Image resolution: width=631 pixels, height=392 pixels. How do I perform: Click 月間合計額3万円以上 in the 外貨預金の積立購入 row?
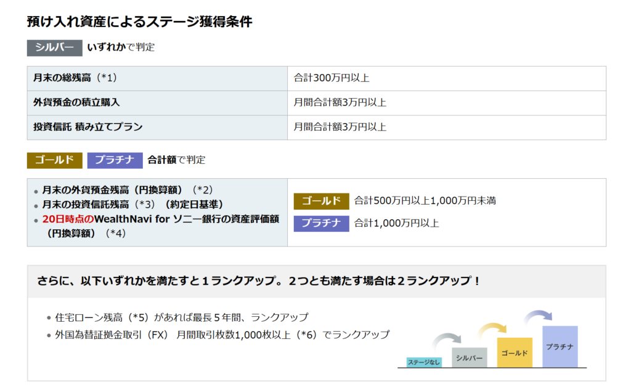(340, 103)
